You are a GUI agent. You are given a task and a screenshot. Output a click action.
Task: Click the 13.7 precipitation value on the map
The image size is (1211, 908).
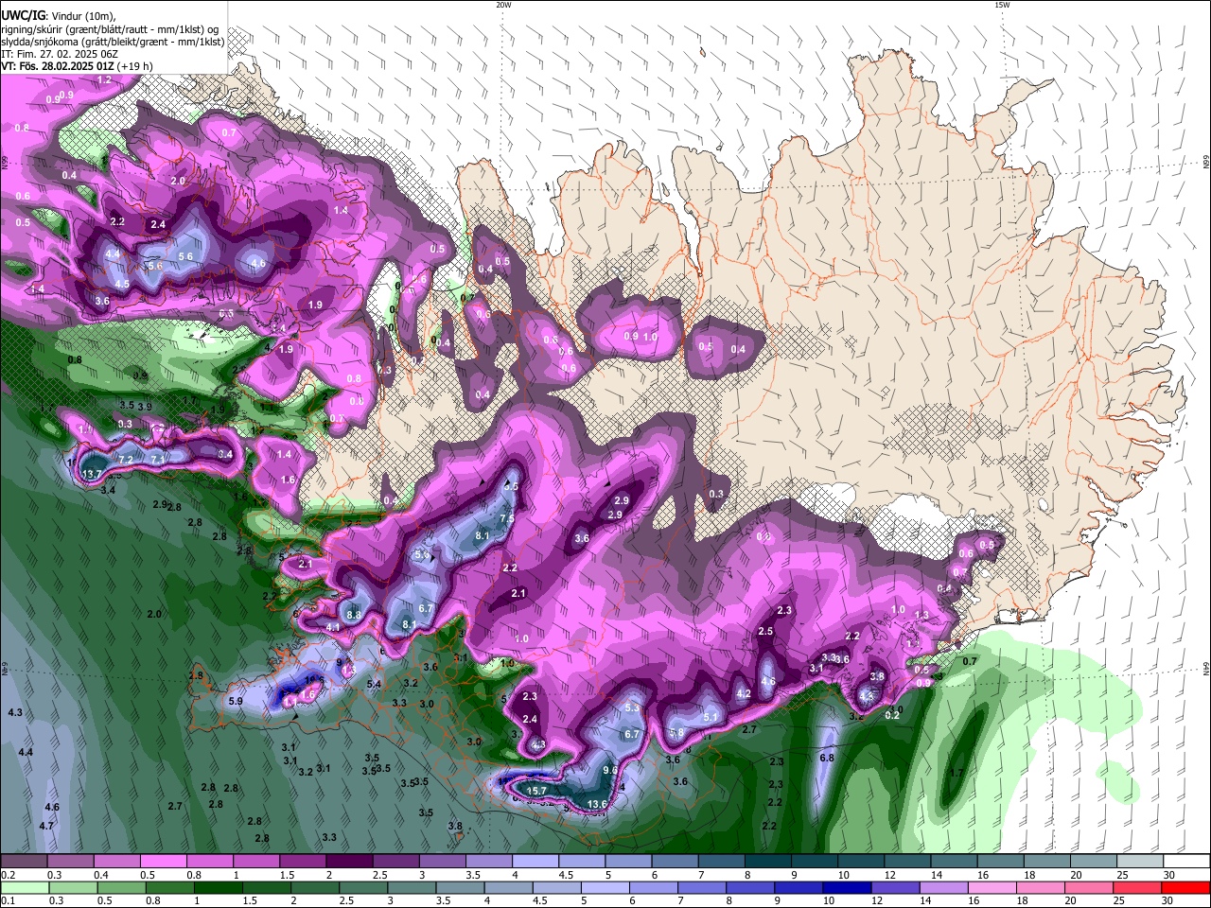[92, 474]
